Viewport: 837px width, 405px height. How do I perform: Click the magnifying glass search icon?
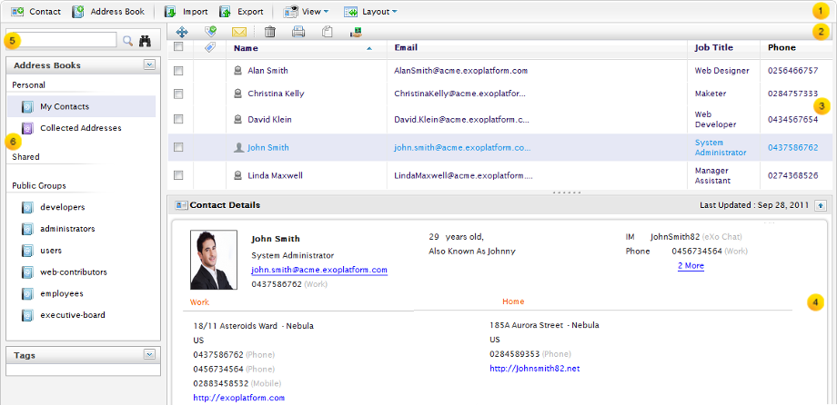[127, 41]
